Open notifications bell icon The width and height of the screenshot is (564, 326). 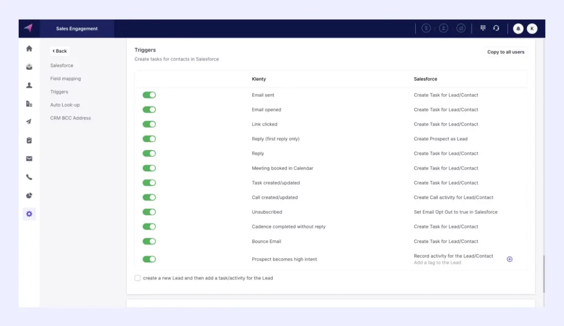click(x=518, y=29)
